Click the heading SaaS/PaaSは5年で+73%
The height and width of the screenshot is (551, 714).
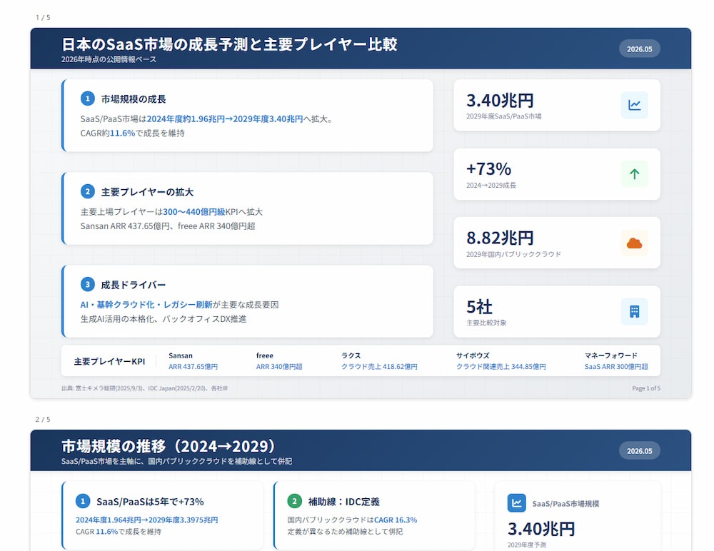tap(150, 502)
